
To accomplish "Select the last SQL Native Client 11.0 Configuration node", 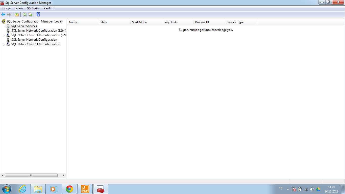I will click(36, 44).
